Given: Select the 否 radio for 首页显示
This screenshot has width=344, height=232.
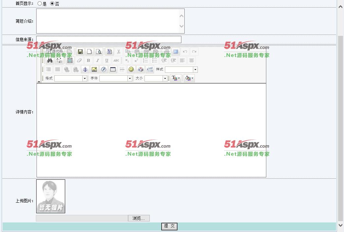Looking at the screenshot, I should (x=52, y=4).
